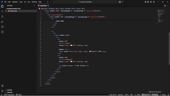Change encoding via UTF-8 item
Viewport: 170px width, 96px height.
click(126, 95)
